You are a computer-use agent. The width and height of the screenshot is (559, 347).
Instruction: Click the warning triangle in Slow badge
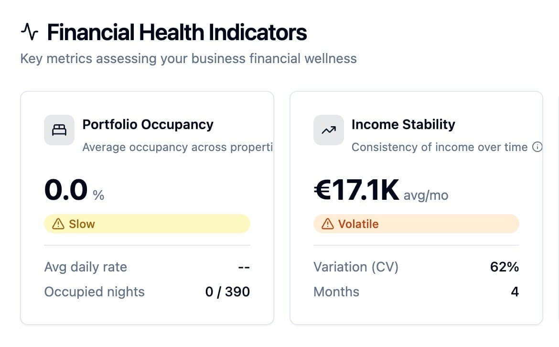coord(58,224)
